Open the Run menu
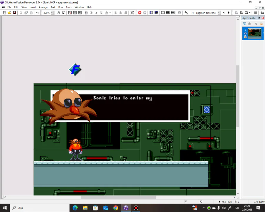The height and width of the screenshot is (212, 265). pyautogui.click(x=60, y=7)
